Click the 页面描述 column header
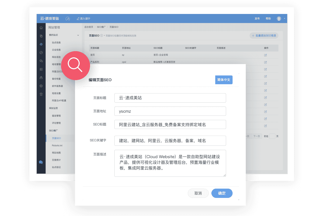This screenshot has height=216, width=327. pyautogui.click(x=221, y=48)
